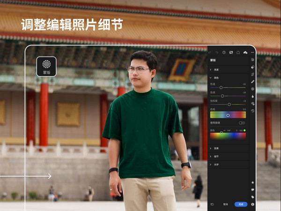
Task: Click the 蒙版 panel title
Action: [213, 60]
